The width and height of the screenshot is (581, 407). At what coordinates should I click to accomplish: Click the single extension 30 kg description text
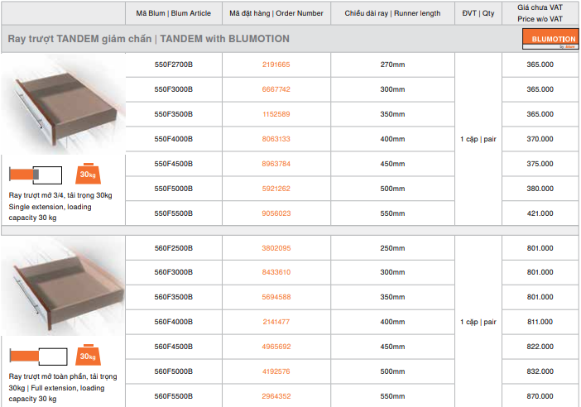pyautogui.click(x=60, y=207)
